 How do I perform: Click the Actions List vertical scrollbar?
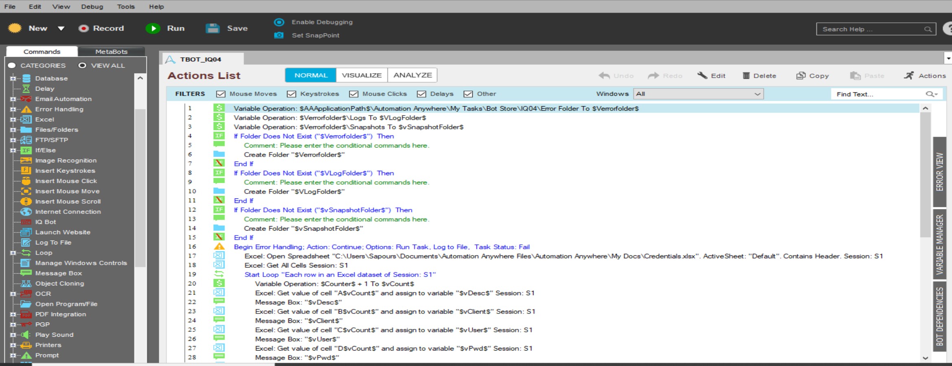point(925,175)
